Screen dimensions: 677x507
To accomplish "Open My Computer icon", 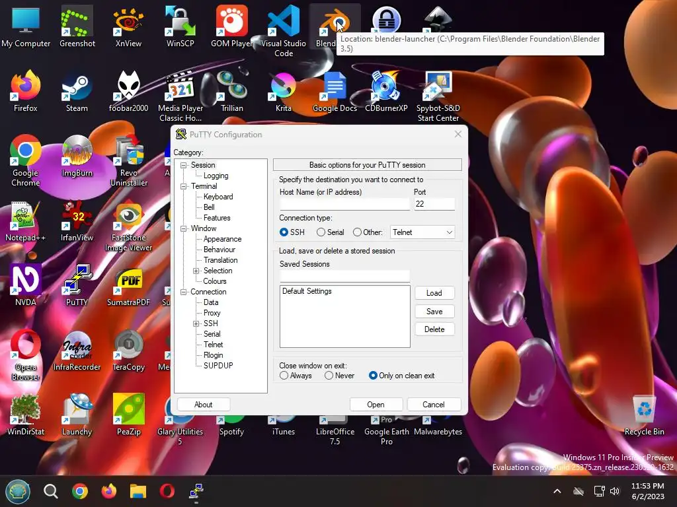I will point(26,26).
